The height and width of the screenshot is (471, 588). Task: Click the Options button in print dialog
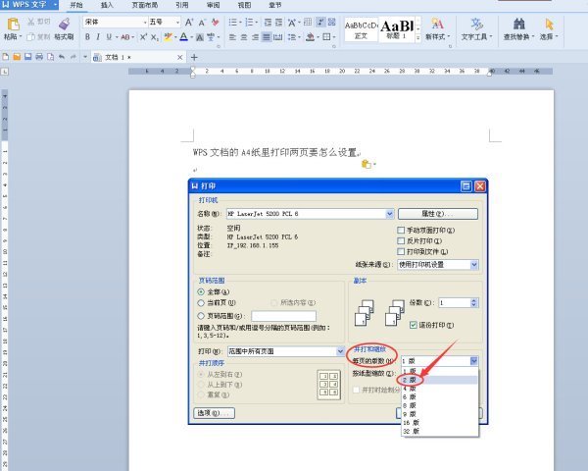214,413
